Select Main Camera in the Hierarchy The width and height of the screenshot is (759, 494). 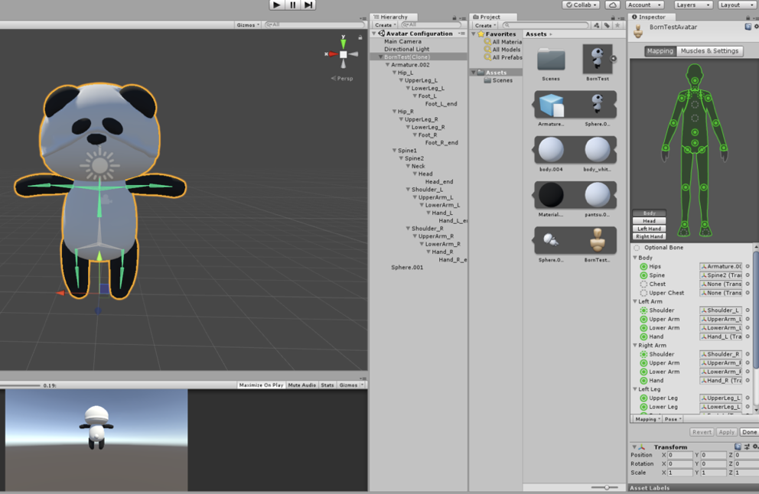coord(402,41)
